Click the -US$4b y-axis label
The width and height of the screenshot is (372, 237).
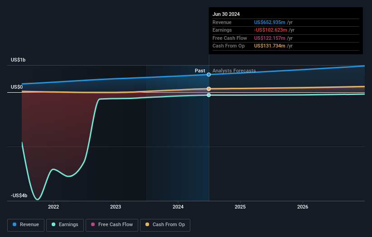(19, 195)
